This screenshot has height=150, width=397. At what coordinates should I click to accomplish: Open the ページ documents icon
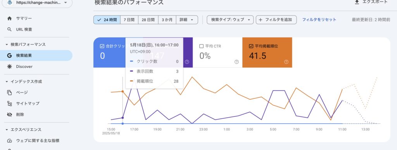9,93
